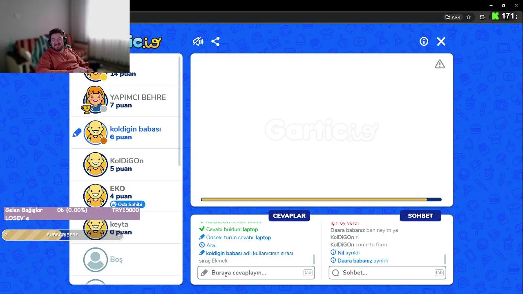Click 'koldigin babası adlı kullanıcının sırası' message
Image resolution: width=523 pixels, height=294 pixels.
point(246,253)
